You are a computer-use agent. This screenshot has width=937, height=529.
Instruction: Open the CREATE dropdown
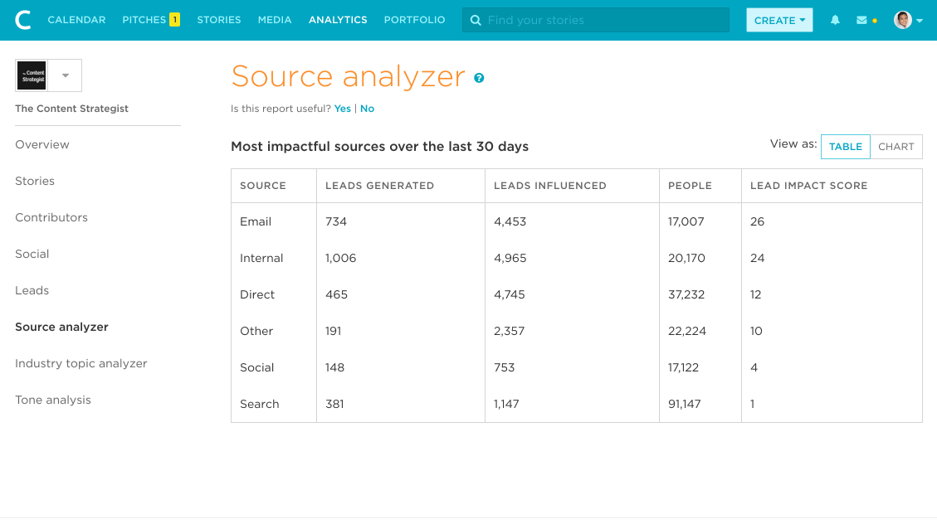click(x=778, y=19)
